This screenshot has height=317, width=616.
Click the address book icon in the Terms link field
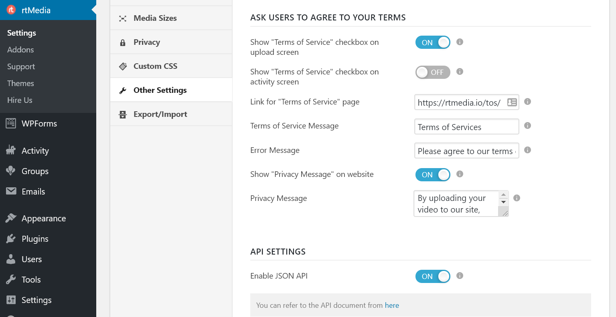(512, 102)
